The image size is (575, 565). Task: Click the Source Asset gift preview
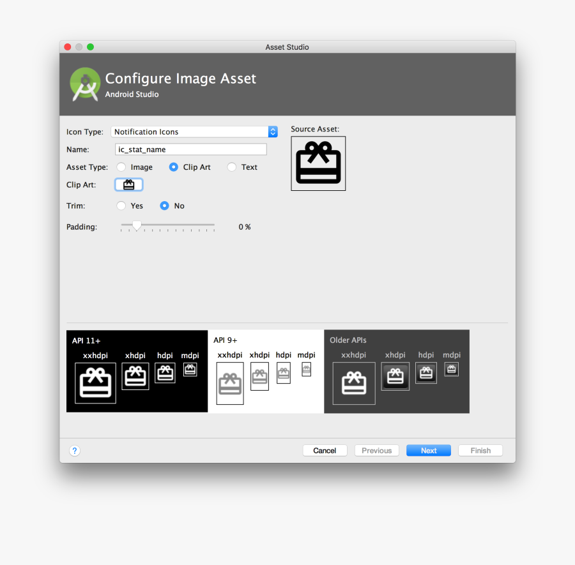tap(318, 163)
